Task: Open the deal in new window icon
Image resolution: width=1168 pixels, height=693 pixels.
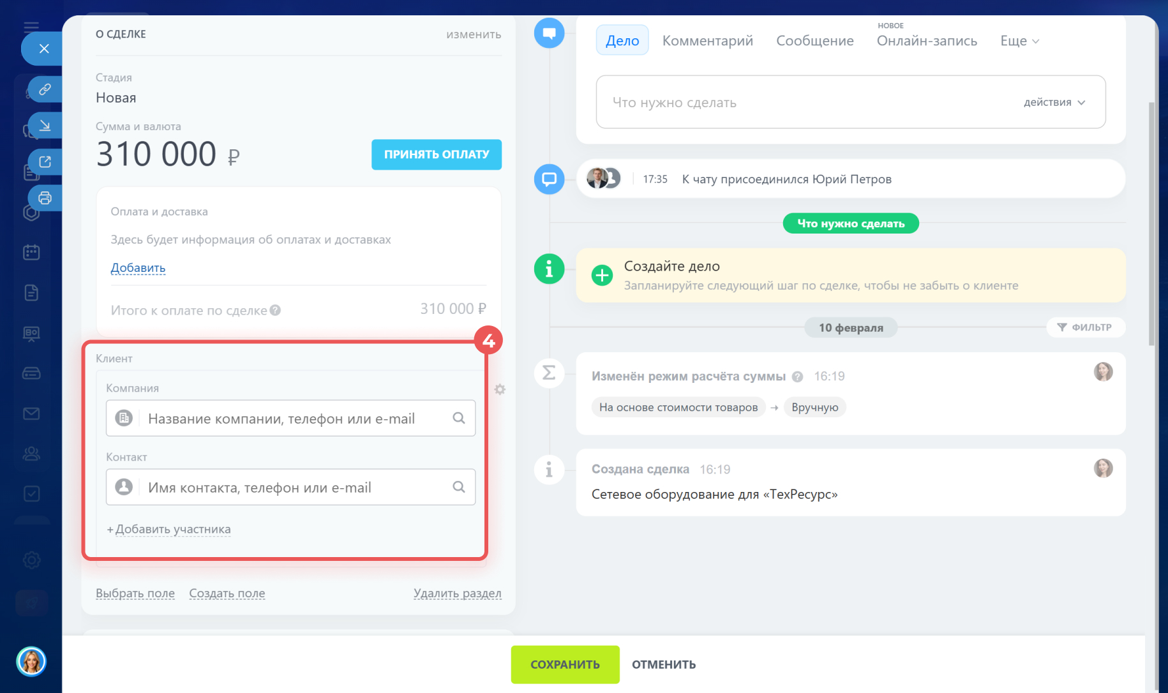Action: (x=45, y=161)
